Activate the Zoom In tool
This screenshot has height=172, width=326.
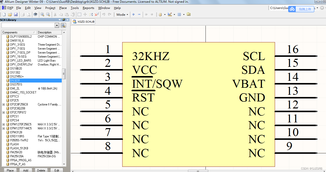(x=42, y=14)
